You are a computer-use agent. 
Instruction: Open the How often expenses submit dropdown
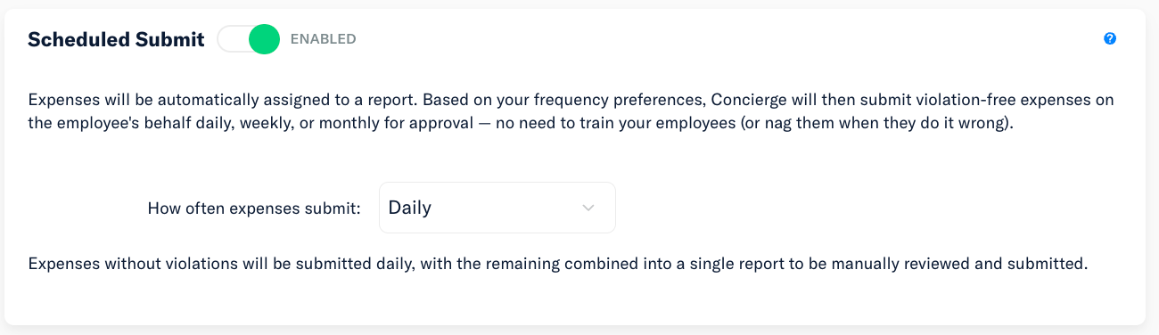point(497,208)
